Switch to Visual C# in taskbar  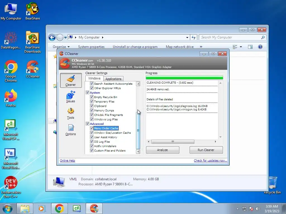77,208
